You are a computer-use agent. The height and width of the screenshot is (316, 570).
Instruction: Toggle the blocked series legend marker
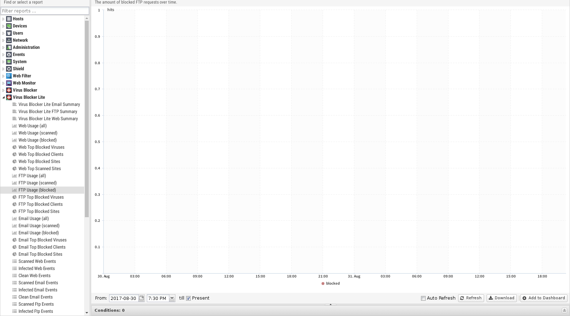pyautogui.click(x=323, y=284)
